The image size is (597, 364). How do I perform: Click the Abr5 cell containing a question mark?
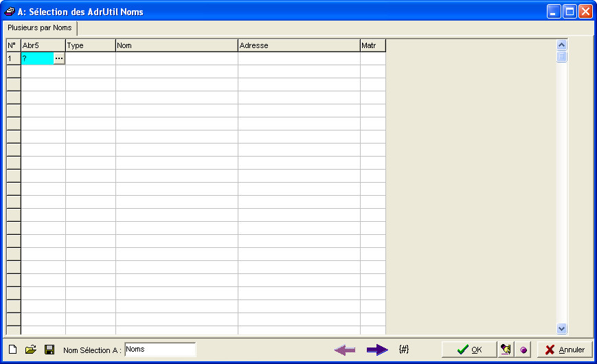click(x=37, y=58)
